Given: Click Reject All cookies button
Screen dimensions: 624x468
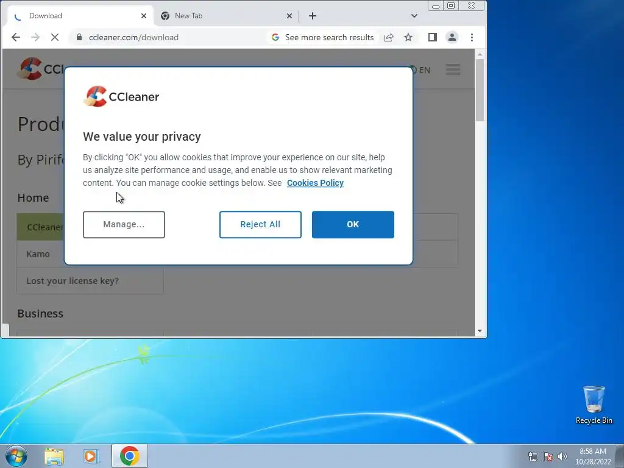Looking at the screenshot, I should point(260,225).
